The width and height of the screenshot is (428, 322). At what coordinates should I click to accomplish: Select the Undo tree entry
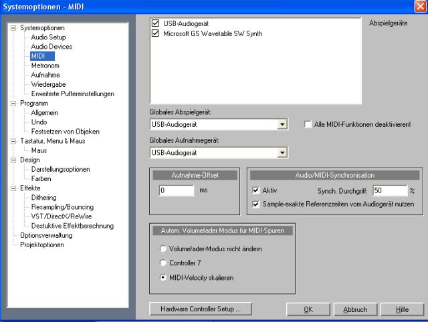point(39,122)
